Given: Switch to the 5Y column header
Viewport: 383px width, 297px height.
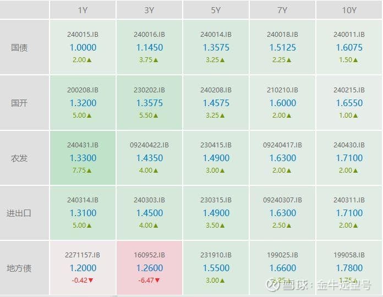Looking at the screenshot, I should [x=216, y=10].
